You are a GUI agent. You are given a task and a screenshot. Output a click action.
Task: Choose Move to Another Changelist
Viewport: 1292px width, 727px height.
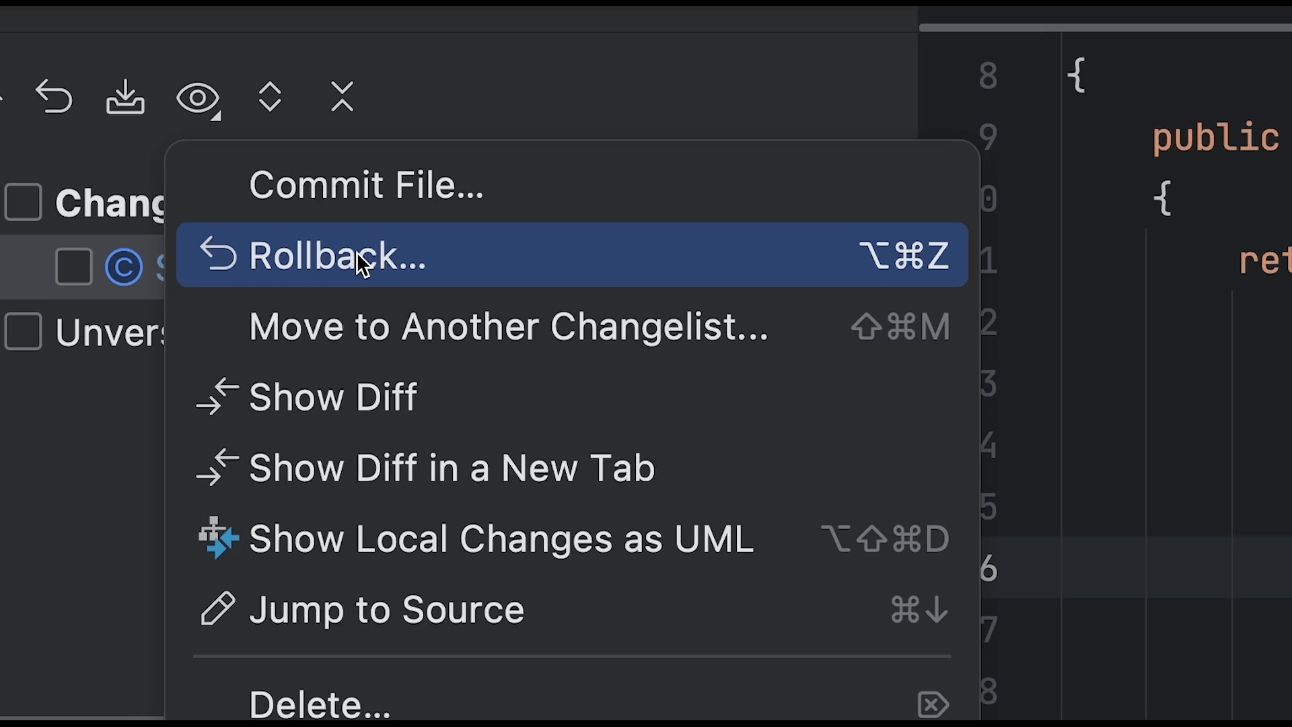tap(508, 326)
